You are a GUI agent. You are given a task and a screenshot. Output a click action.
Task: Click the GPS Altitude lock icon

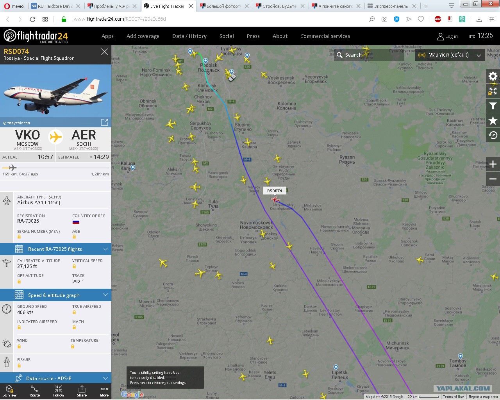(x=19, y=281)
